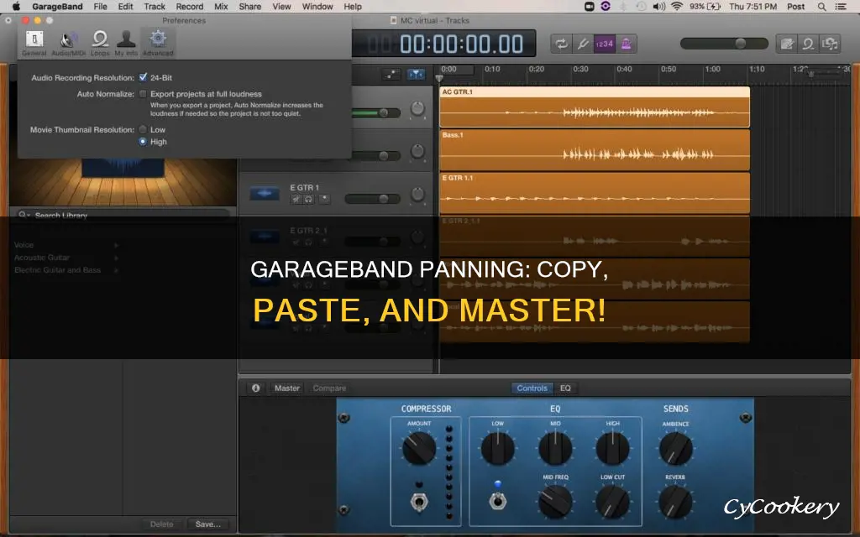Click the Wi-Fi status icon
860x537 pixels.
(677, 7)
